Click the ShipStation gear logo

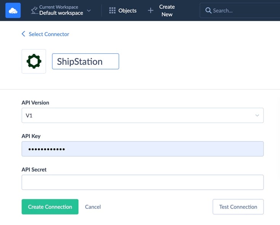click(34, 61)
